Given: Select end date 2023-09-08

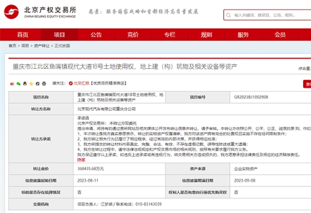Looking at the screenshot, I should (244, 180).
